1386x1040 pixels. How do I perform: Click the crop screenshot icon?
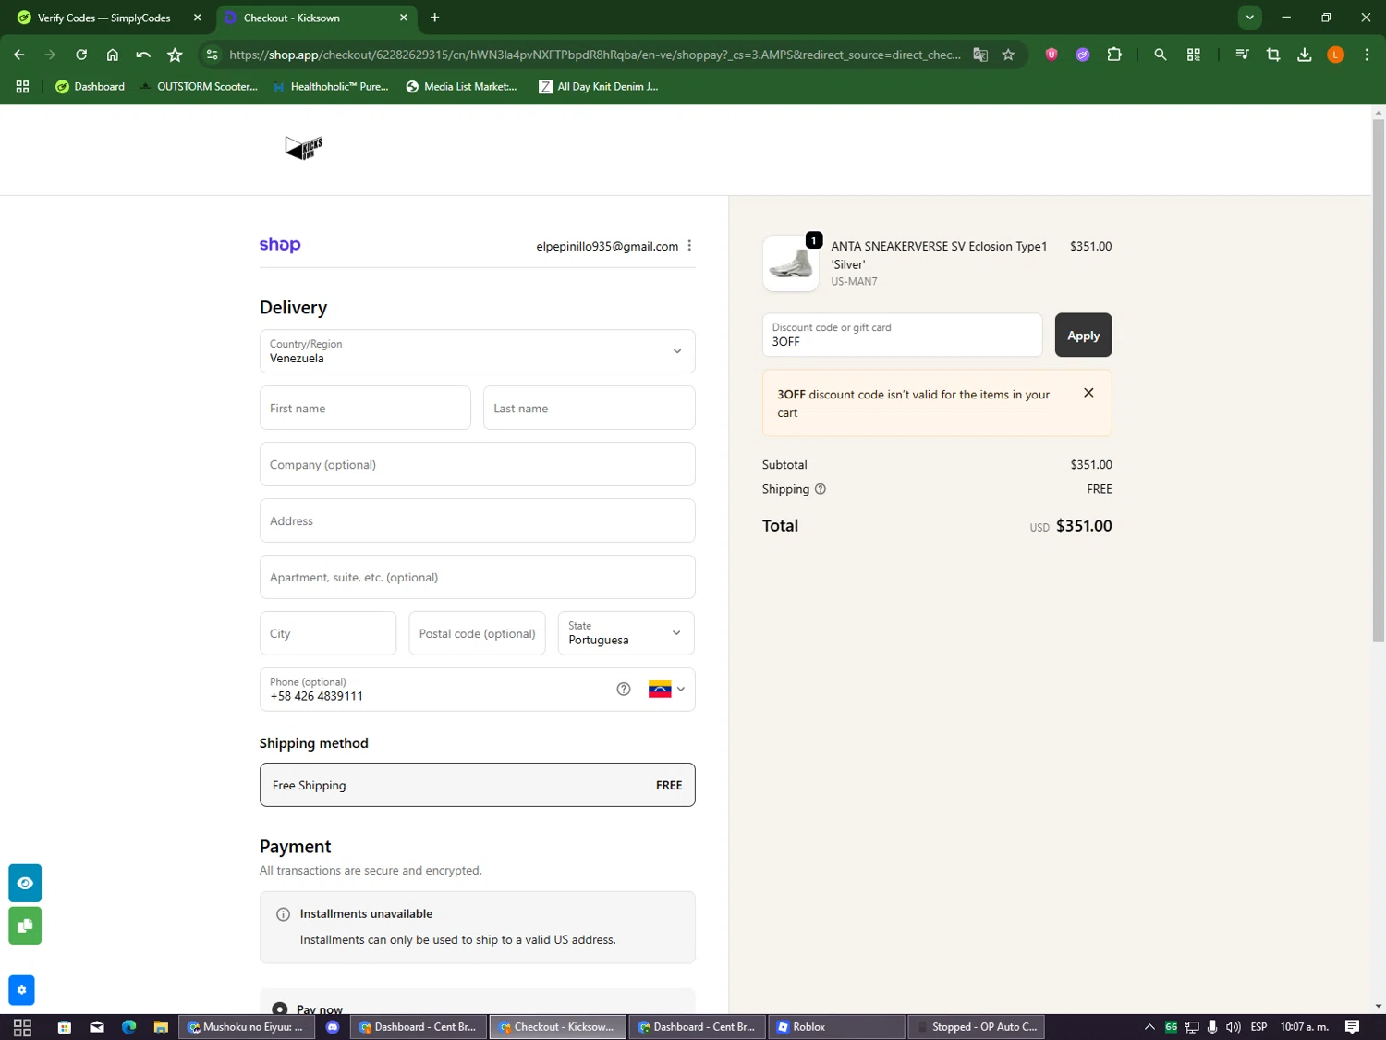pyautogui.click(x=1273, y=55)
